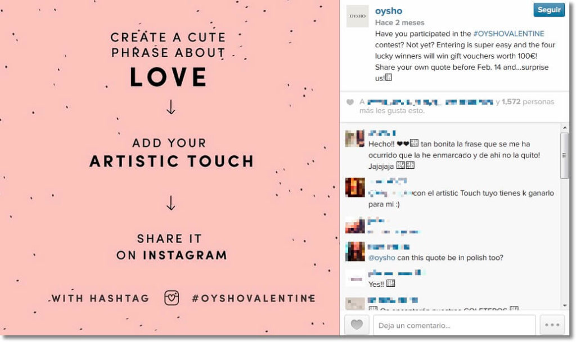
Task: Open the '1,572 personas' likes count
Action: pos(528,102)
